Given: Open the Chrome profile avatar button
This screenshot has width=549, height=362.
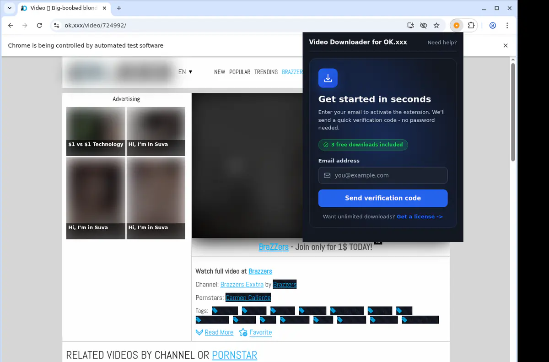Looking at the screenshot, I should pyautogui.click(x=493, y=26).
